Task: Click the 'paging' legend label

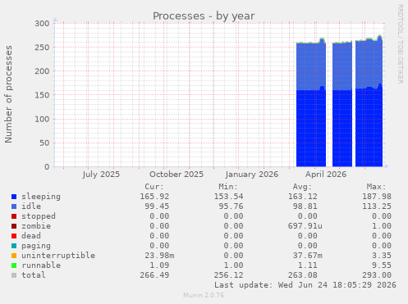Action: click(x=36, y=246)
